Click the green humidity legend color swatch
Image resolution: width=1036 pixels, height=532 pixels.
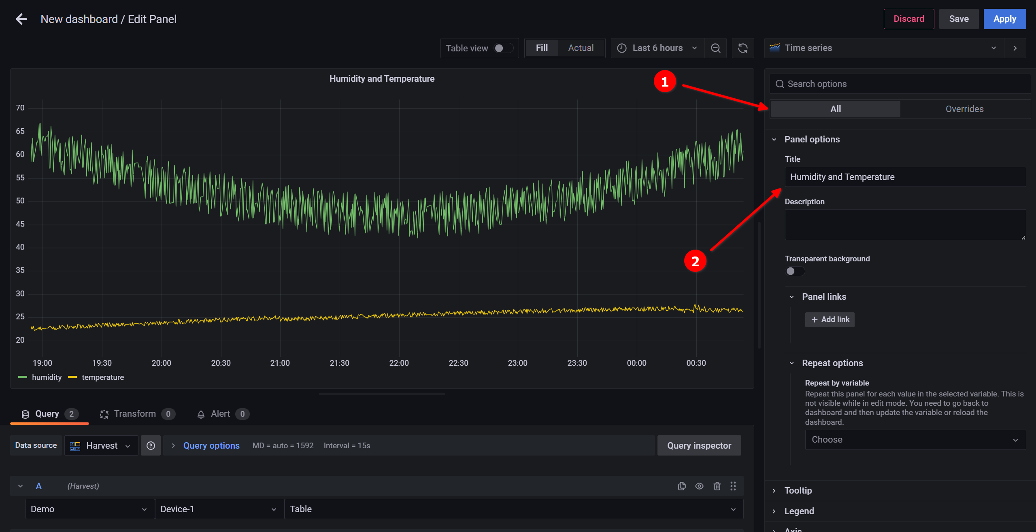(23, 377)
